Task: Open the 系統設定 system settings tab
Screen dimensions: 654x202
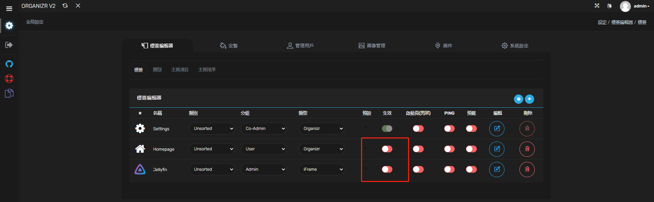Action: point(515,46)
